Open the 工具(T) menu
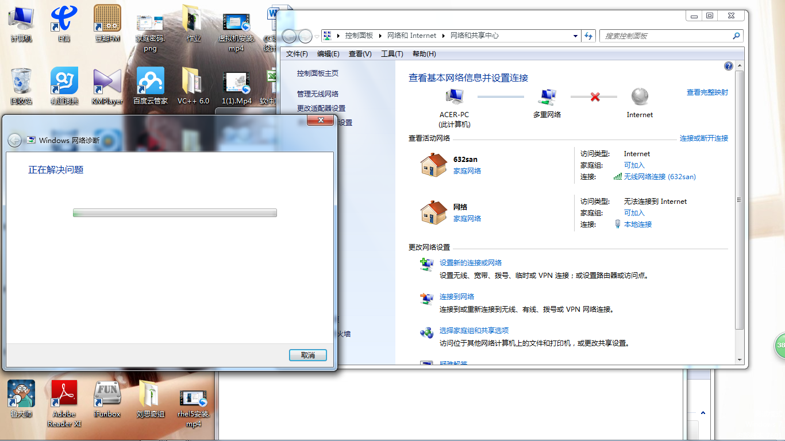 pos(392,54)
